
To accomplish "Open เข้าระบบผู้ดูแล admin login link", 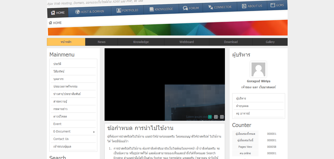I will tap(73, 146).
